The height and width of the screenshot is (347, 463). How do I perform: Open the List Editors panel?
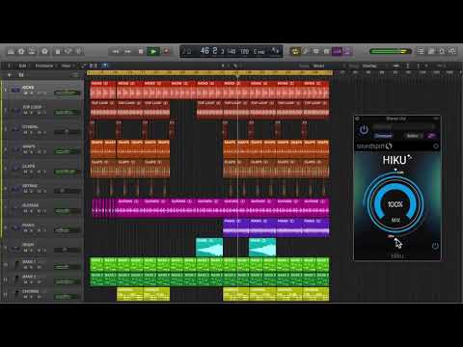click(421, 51)
